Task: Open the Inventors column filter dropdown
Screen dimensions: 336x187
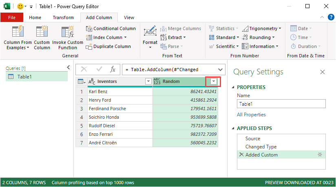Action: 148,81
